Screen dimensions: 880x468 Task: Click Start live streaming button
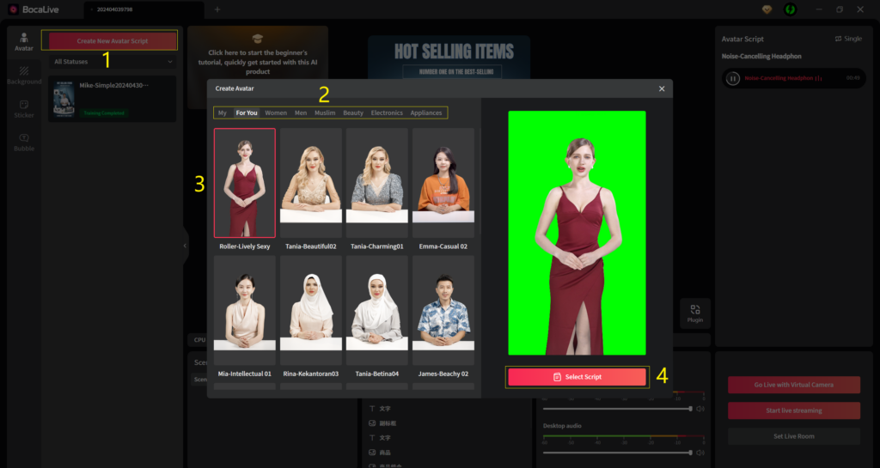point(793,410)
